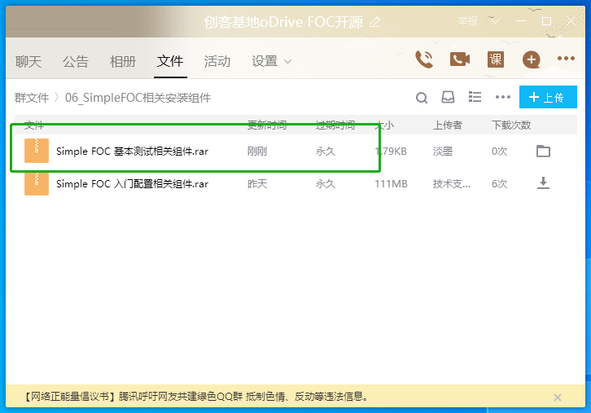Start a group video call

click(460, 59)
